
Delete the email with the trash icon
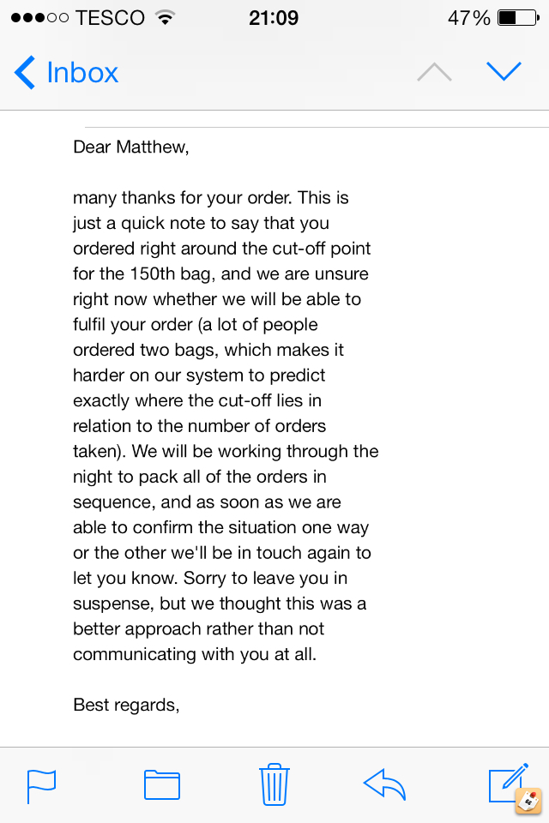274,784
